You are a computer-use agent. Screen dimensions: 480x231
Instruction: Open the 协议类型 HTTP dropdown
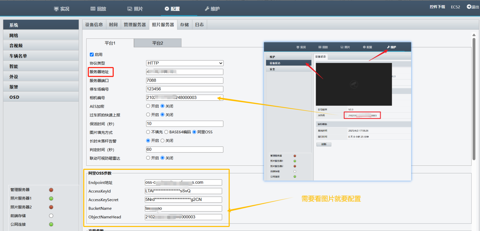185,63
